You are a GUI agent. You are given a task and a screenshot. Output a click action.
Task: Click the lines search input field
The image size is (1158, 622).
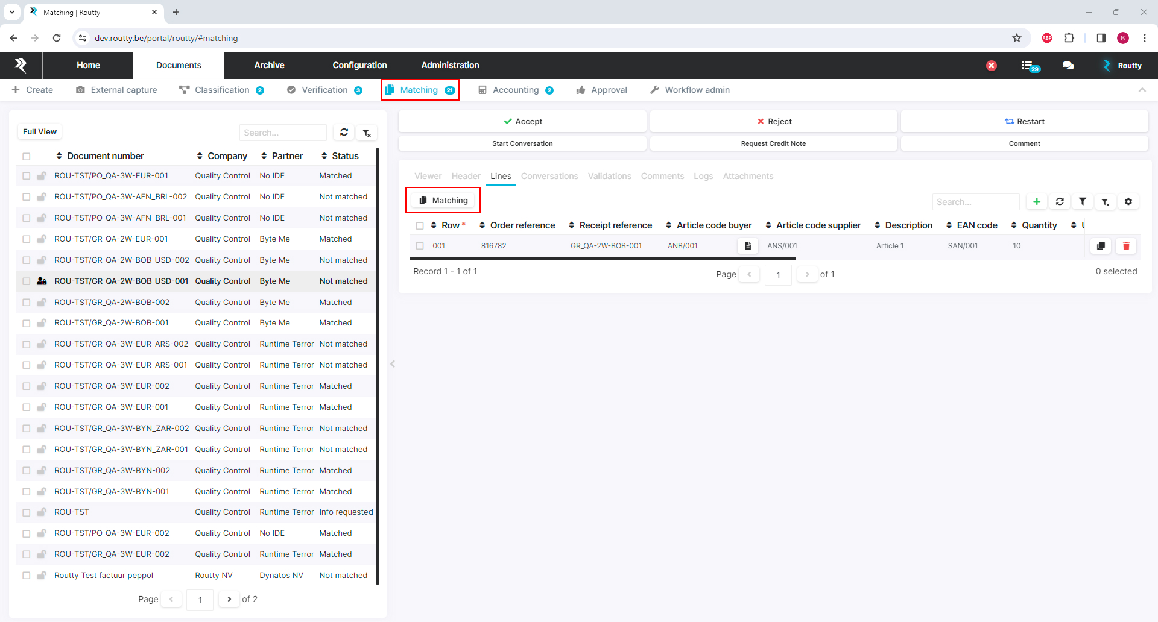(x=975, y=202)
